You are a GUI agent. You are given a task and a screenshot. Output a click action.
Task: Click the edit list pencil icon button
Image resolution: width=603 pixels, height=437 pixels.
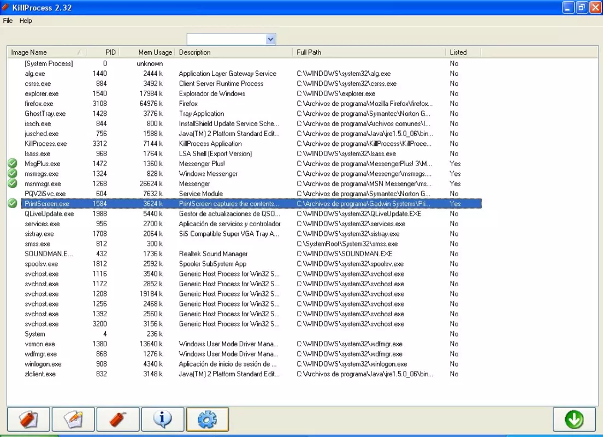[73, 419]
